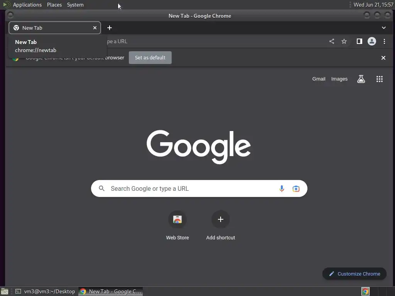Open the Images link
This screenshot has height=296, width=395.
pos(339,79)
